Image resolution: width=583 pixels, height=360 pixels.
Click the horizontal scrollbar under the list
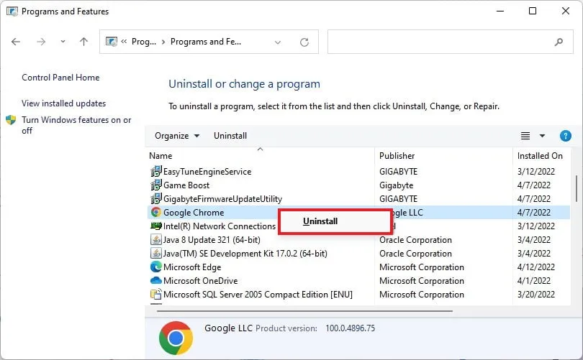click(304, 311)
